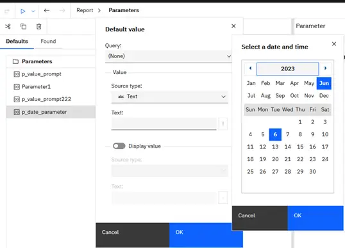Click the Cut scissors icon
The height and width of the screenshot is (248, 345).
(8, 27)
